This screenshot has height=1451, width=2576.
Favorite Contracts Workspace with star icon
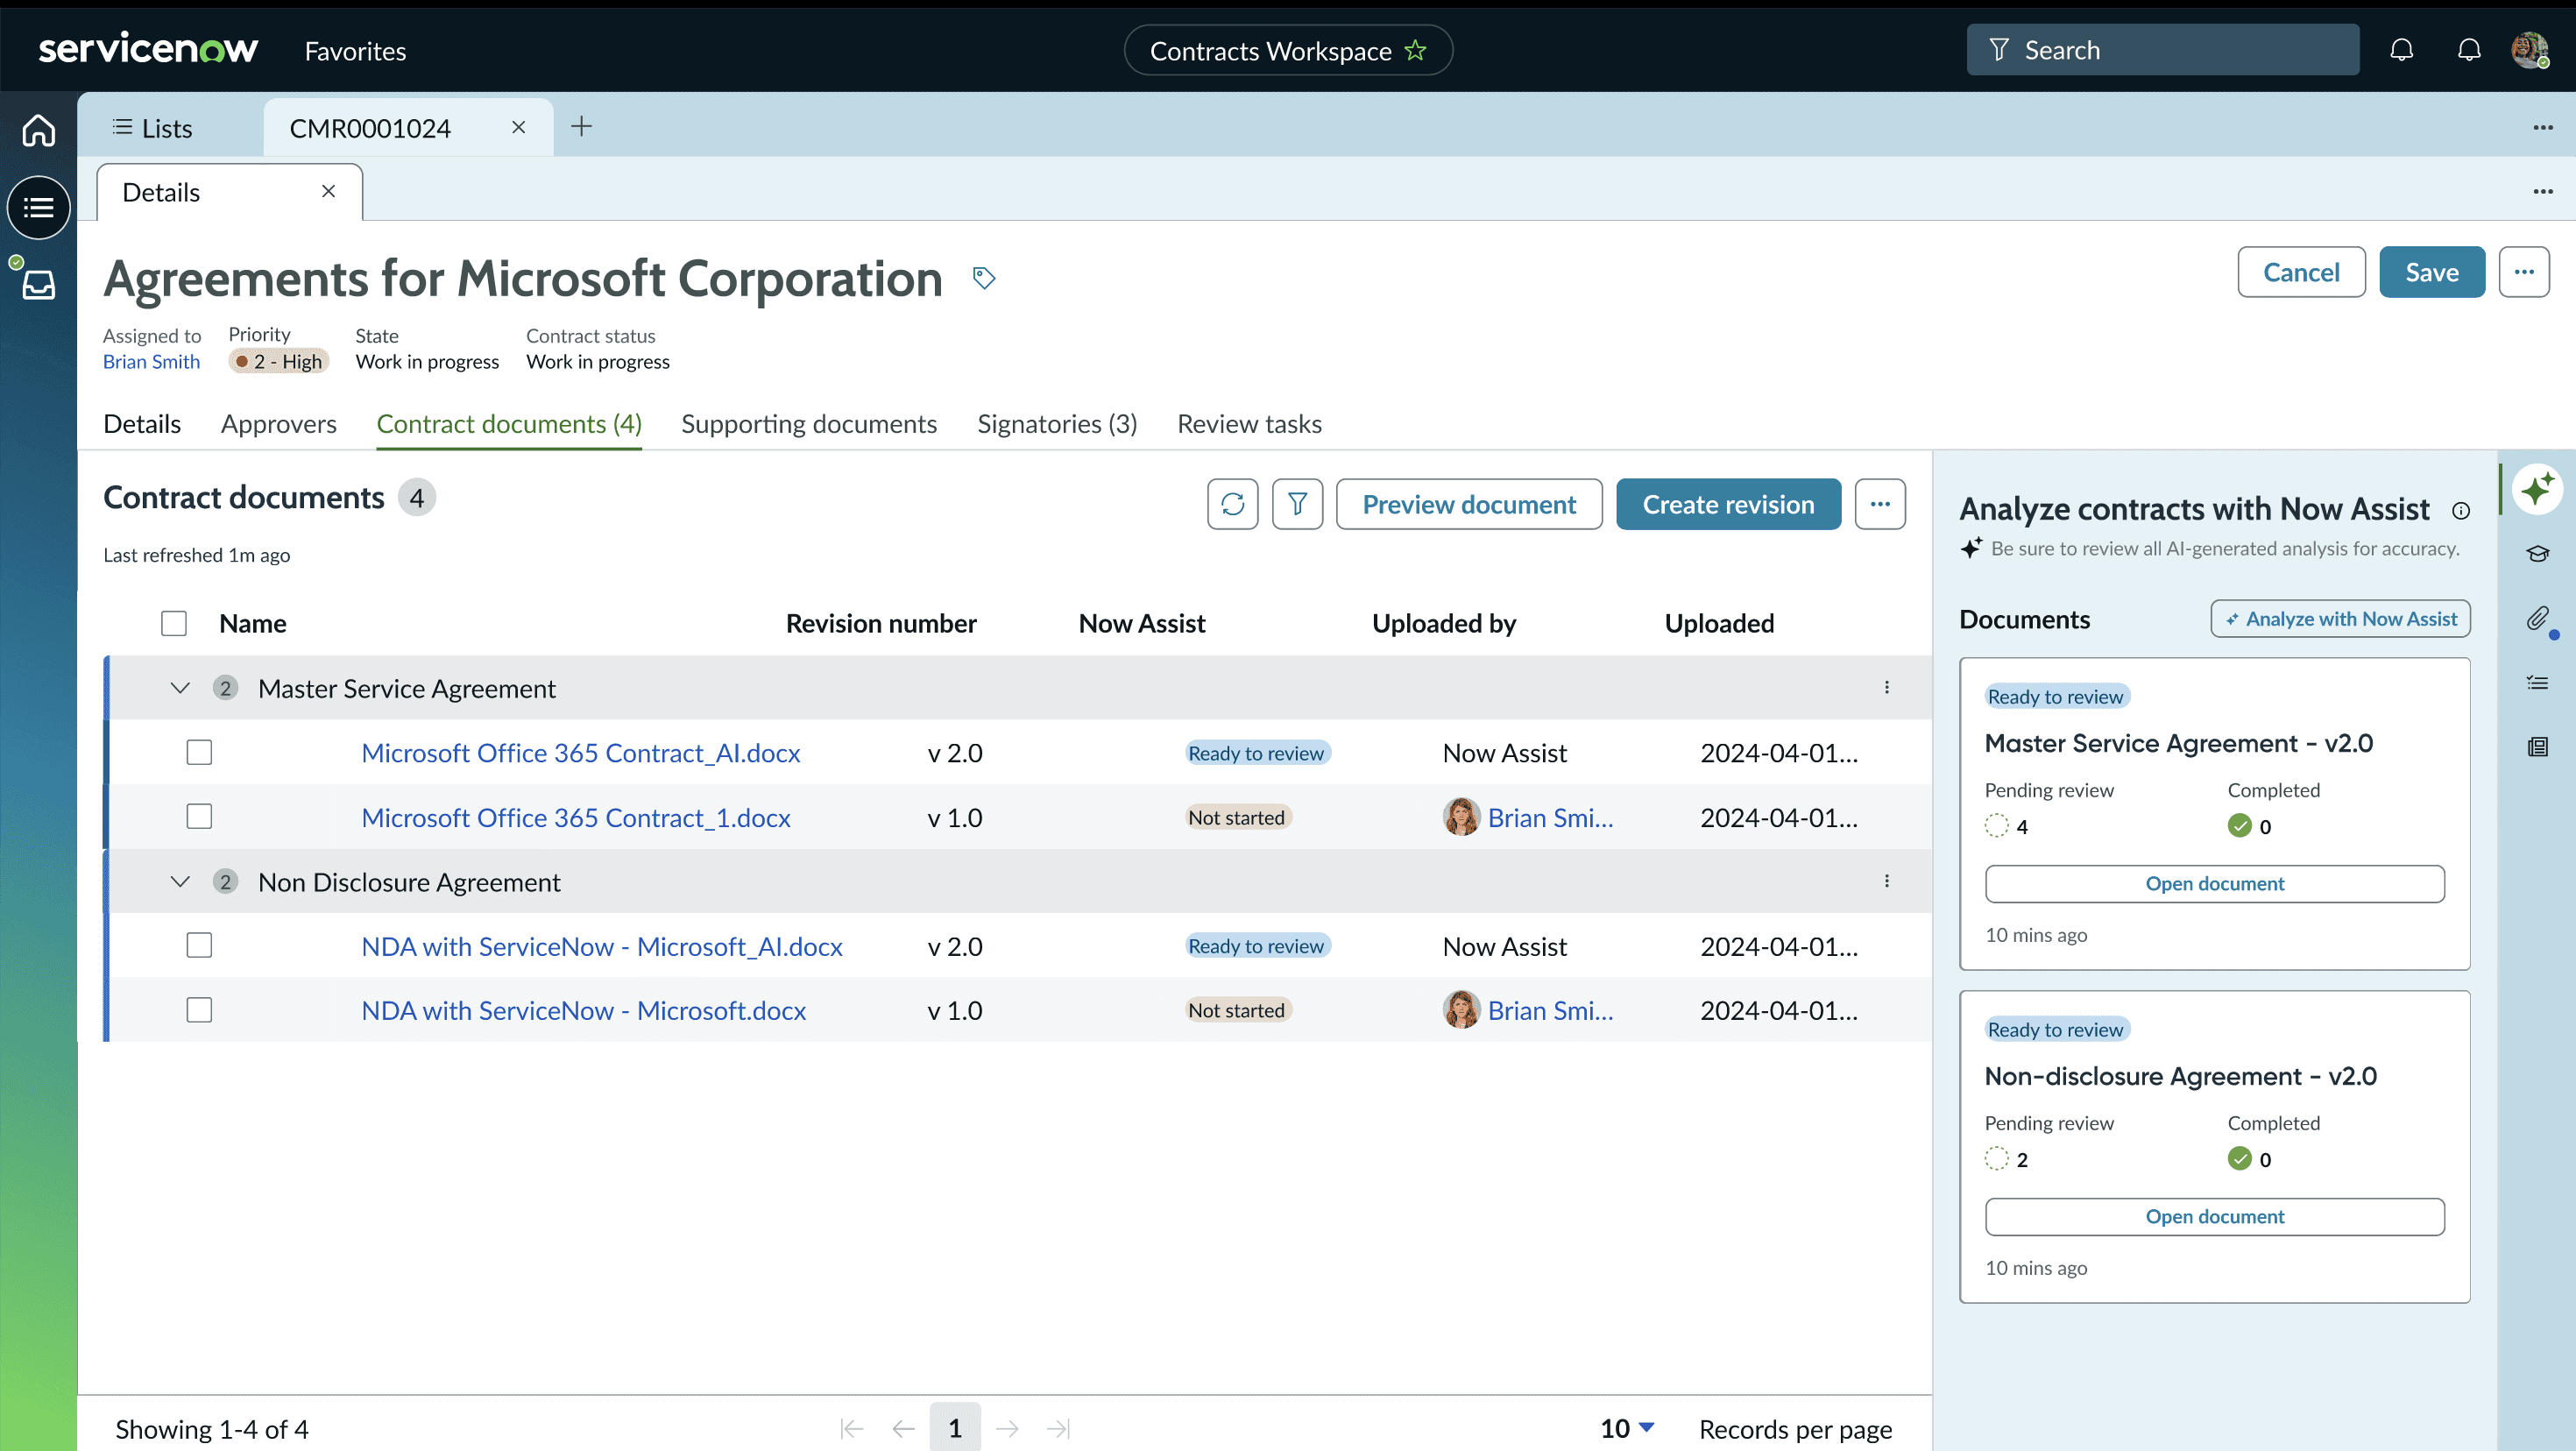(x=1415, y=50)
